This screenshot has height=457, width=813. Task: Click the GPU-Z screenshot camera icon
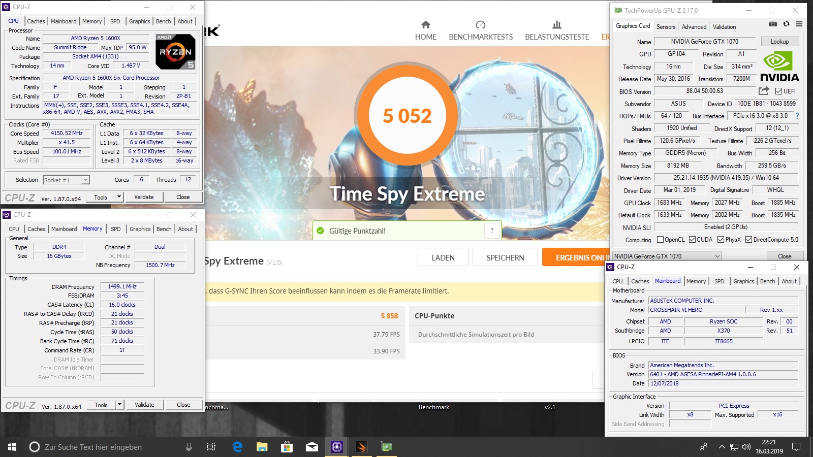[x=772, y=24]
